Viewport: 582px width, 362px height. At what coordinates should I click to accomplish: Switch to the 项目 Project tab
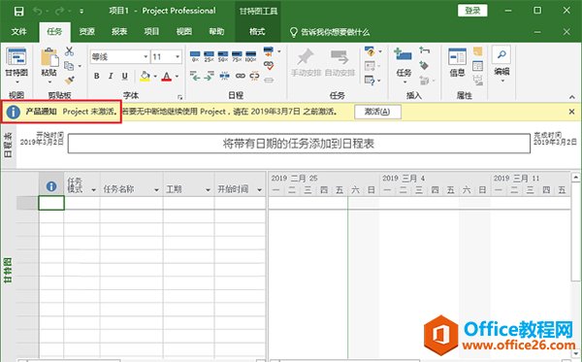(152, 32)
